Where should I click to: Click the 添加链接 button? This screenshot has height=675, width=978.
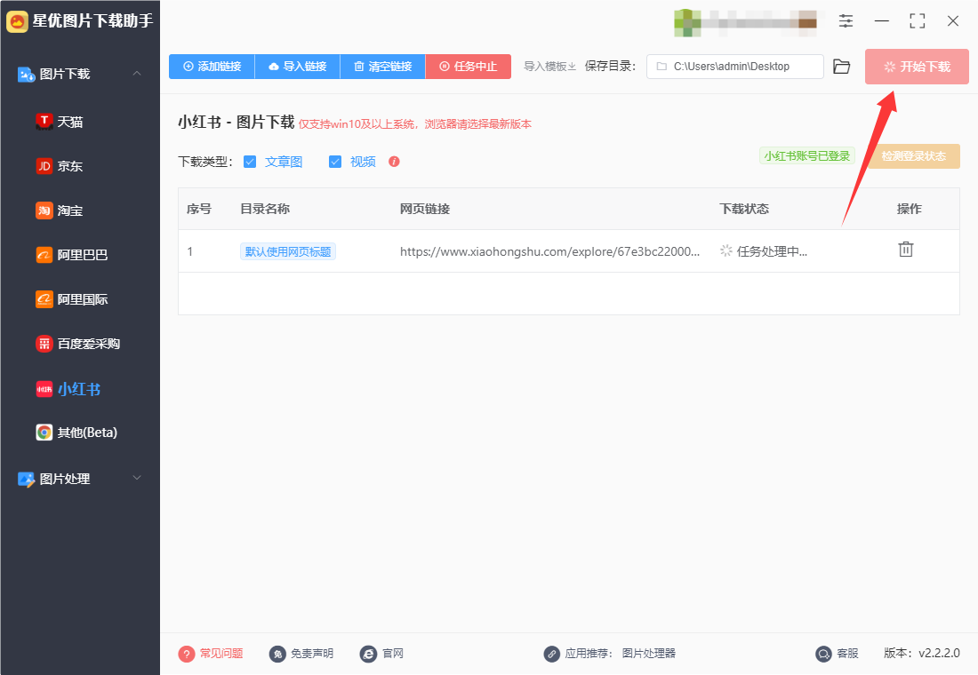click(x=212, y=67)
